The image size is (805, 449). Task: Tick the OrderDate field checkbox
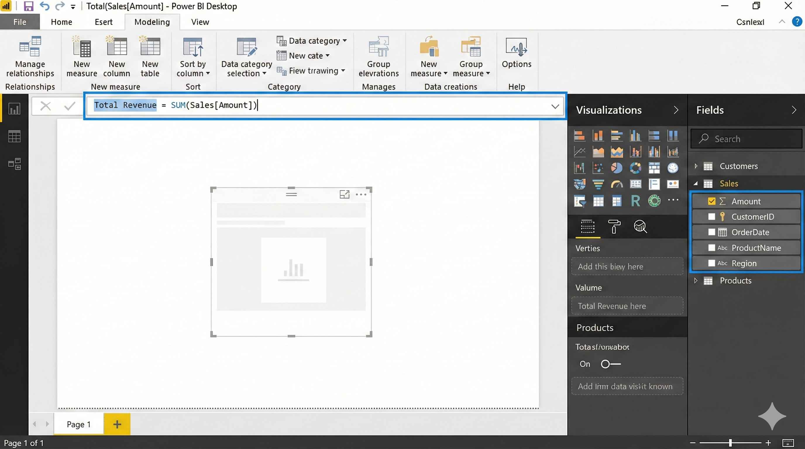click(712, 232)
